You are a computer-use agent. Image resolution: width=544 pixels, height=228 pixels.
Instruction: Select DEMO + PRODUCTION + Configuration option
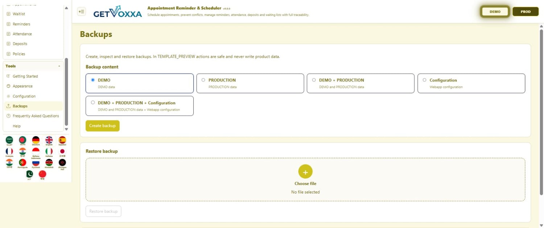(x=140, y=106)
